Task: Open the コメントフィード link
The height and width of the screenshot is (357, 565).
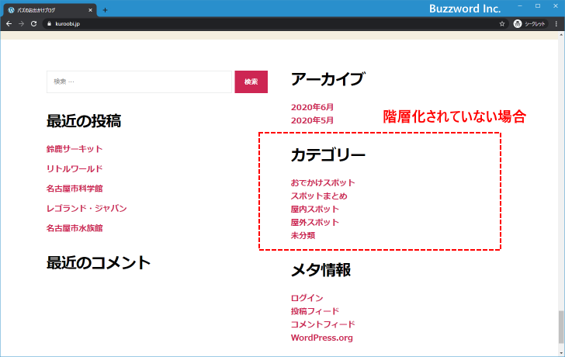Action: (323, 324)
